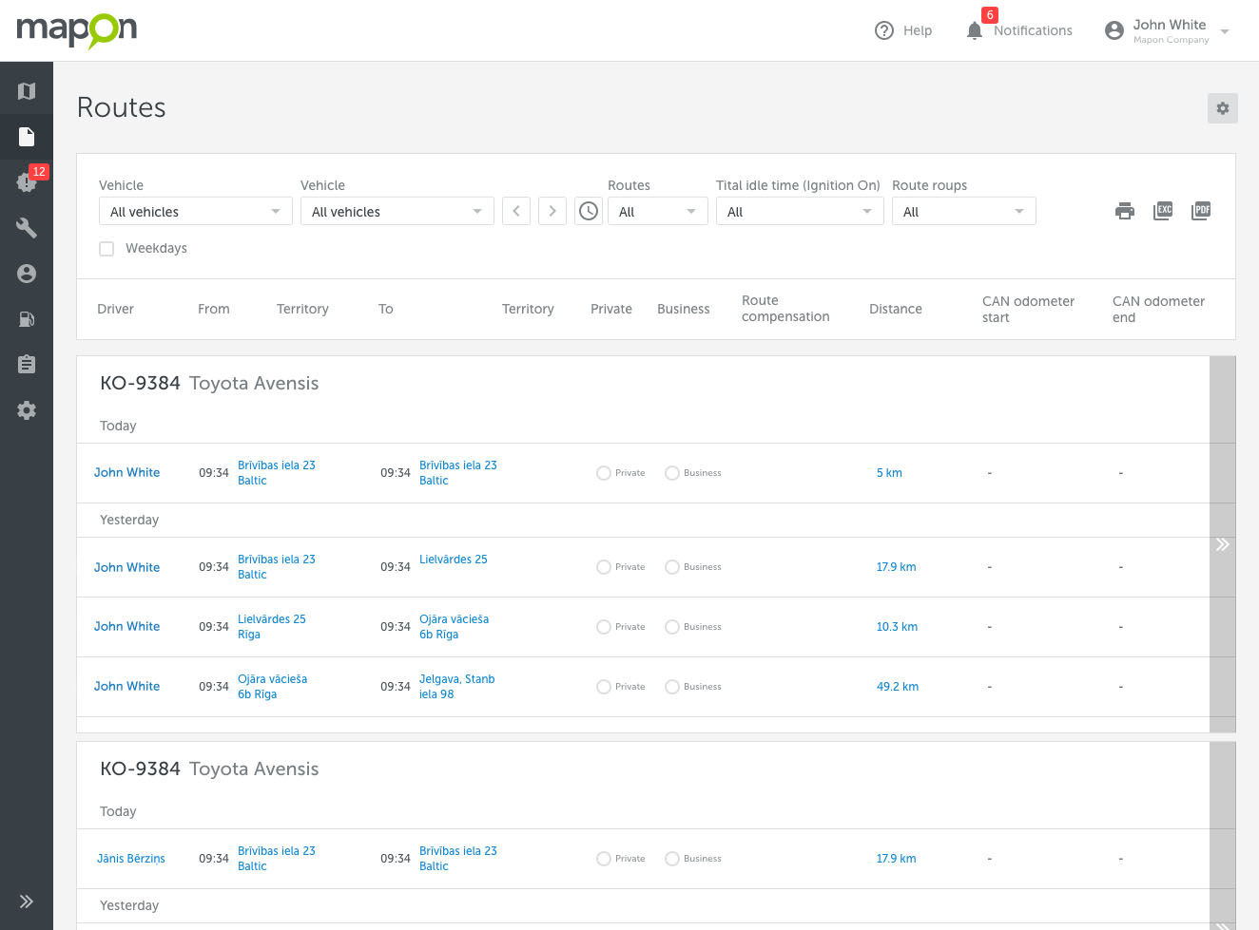This screenshot has height=930, width=1259.
Task: Open the 10.3 km distance link
Action: [x=897, y=627]
